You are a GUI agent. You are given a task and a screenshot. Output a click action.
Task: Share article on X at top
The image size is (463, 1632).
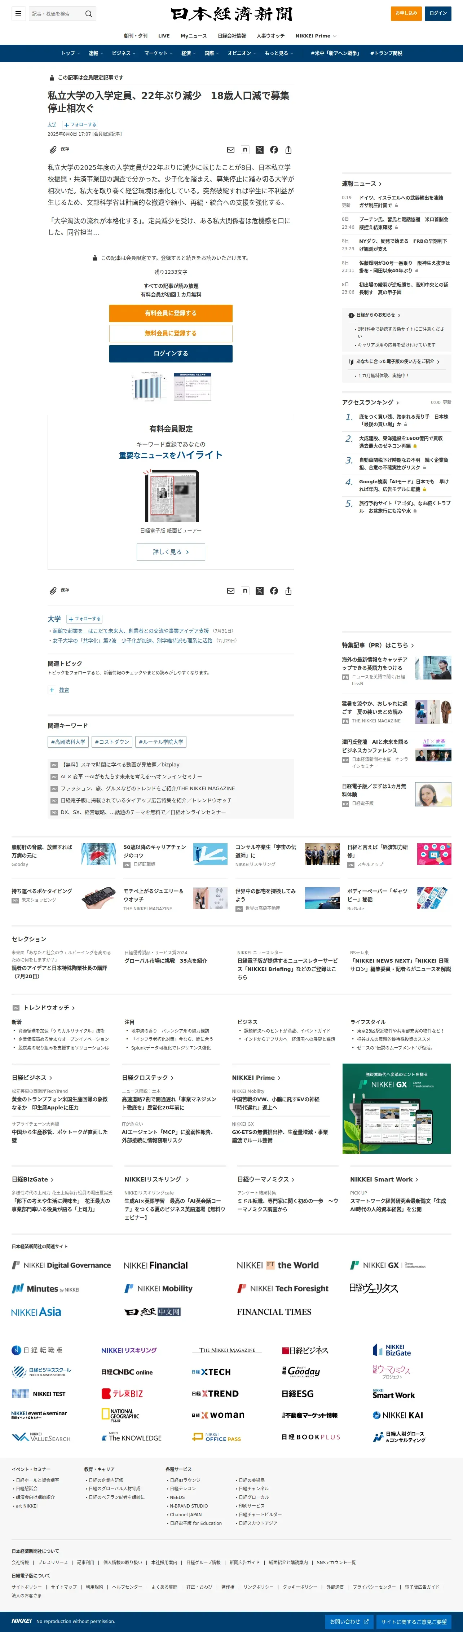click(260, 150)
